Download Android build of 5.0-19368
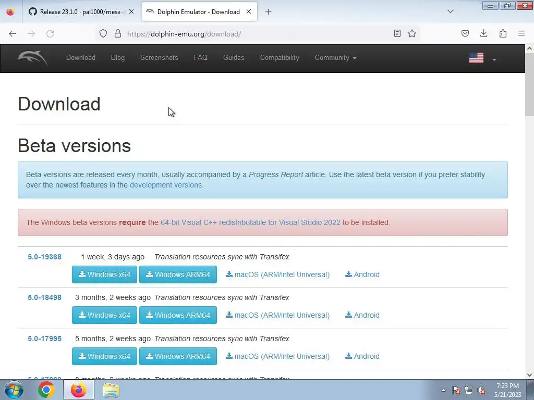Viewport: 534px width, 400px height. (x=362, y=274)
